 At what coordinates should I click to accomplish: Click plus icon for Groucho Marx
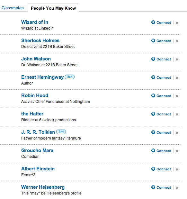coord(153,150)
